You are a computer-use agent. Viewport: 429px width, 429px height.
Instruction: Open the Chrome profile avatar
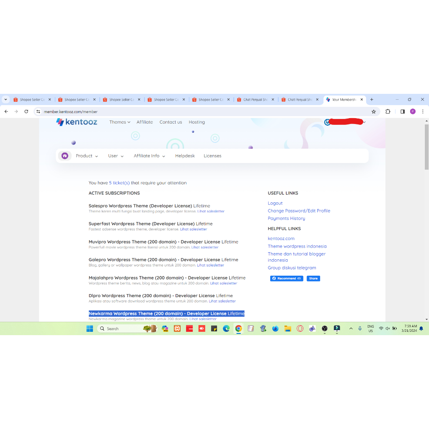pyautogui.click(x=413, y=111)
